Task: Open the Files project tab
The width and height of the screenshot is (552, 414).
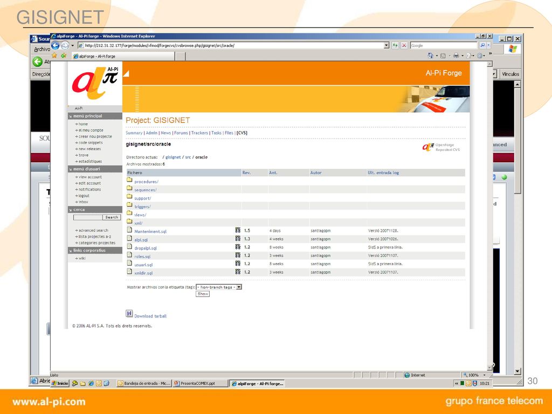Action: click(x=229, y=133)
